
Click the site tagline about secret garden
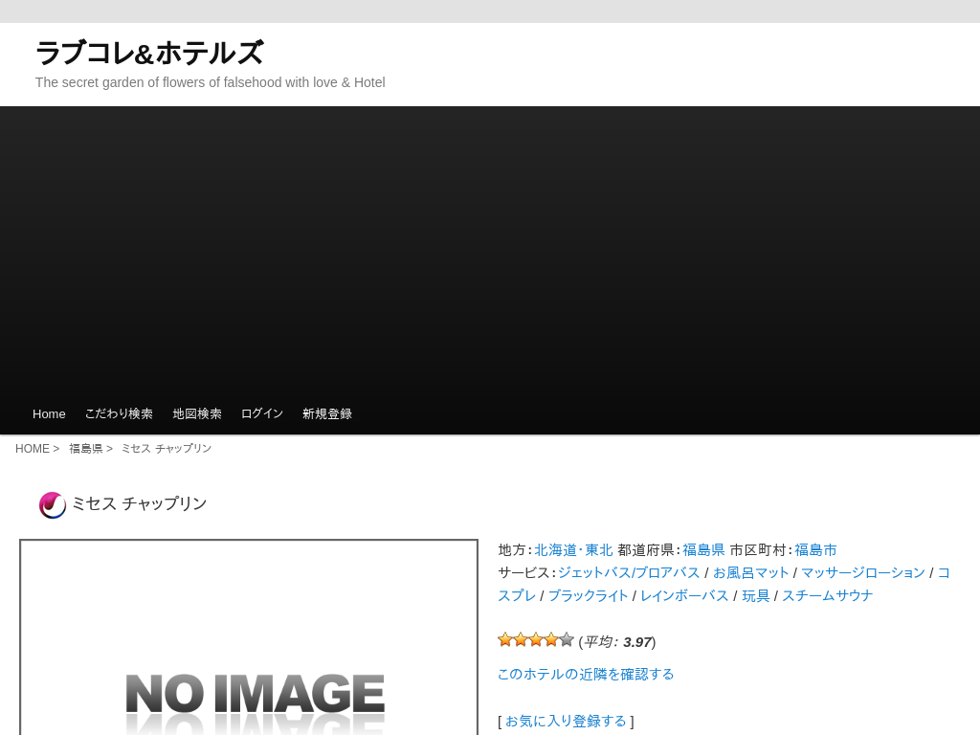210,82
